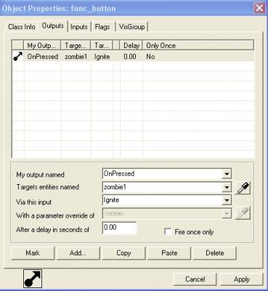
Task: Enable the Fire once only checkbox
Action: (x=168, y=231)
